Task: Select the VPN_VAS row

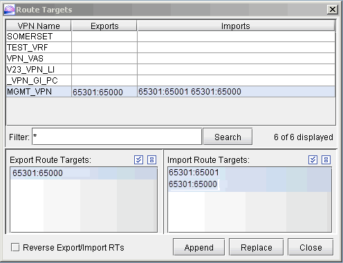Action: [171, 59]
